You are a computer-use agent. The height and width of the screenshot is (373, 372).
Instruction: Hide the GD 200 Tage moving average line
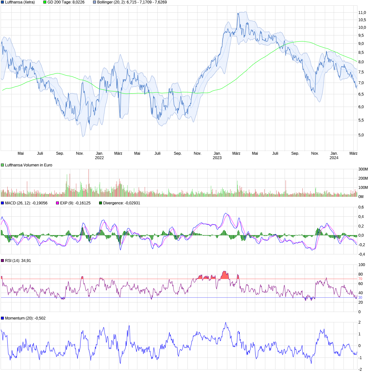(44, 2)
